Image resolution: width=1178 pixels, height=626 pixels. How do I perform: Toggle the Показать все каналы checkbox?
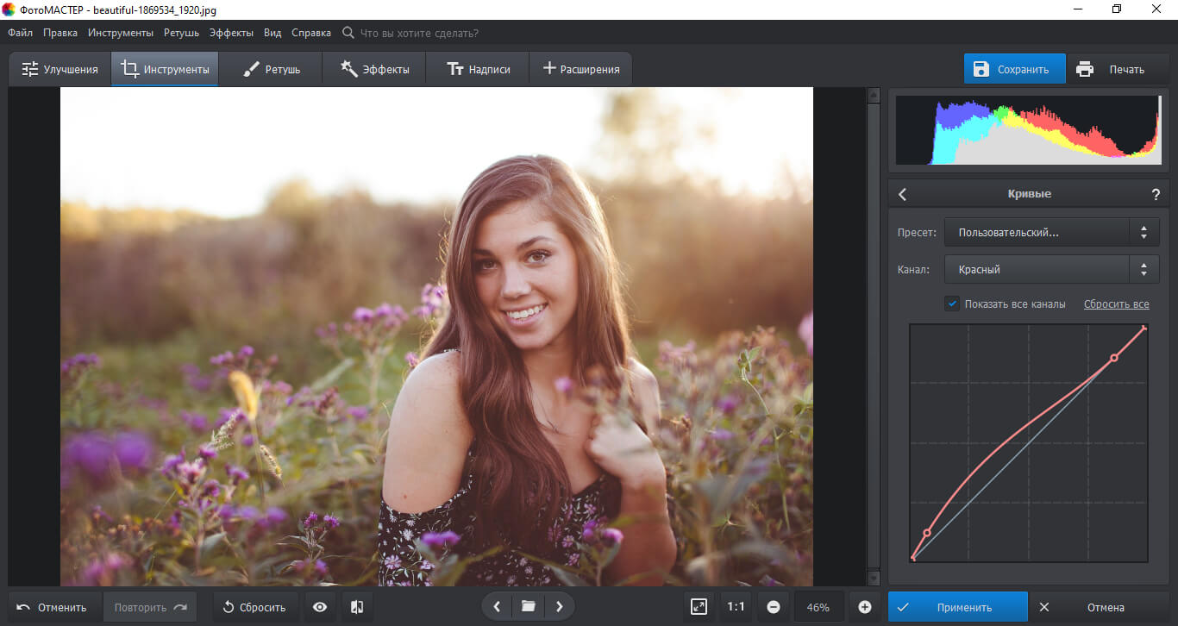coord(952,304)
